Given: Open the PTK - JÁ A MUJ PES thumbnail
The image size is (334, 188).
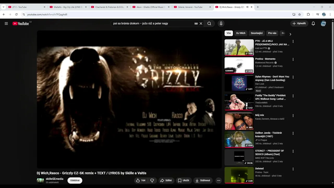Looking at the screenshot, I should pyautogui.click(x=239, y=48).
